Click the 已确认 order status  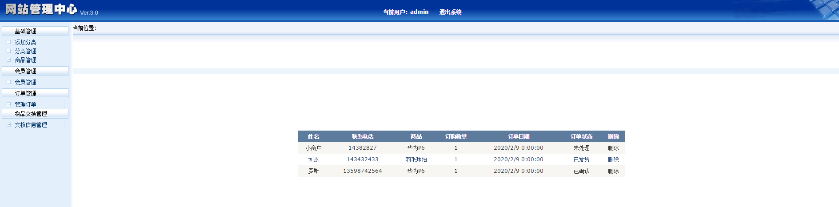click(581, 171)
